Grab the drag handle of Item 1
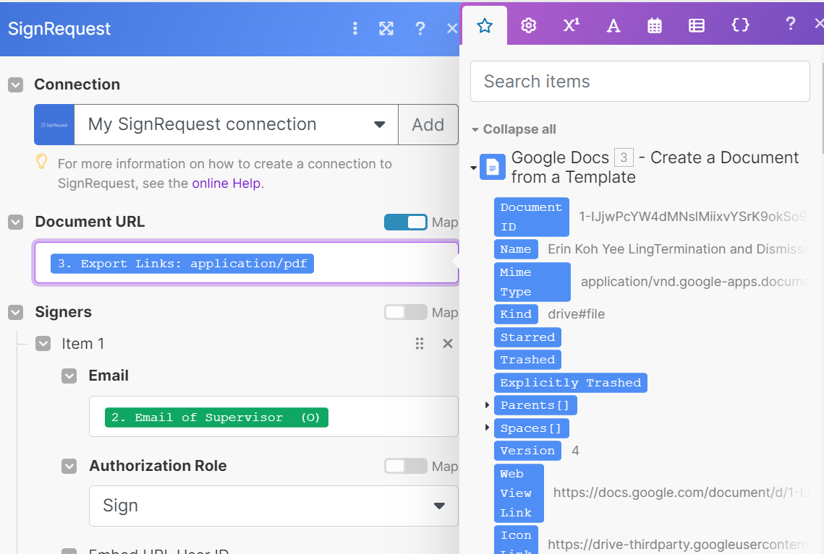 point(420,344)
